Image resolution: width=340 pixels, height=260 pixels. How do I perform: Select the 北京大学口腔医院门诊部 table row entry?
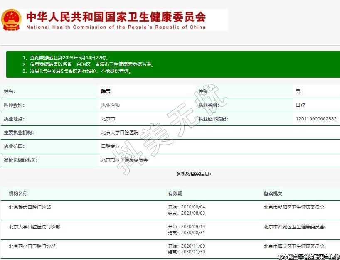(x=34, y=227)
